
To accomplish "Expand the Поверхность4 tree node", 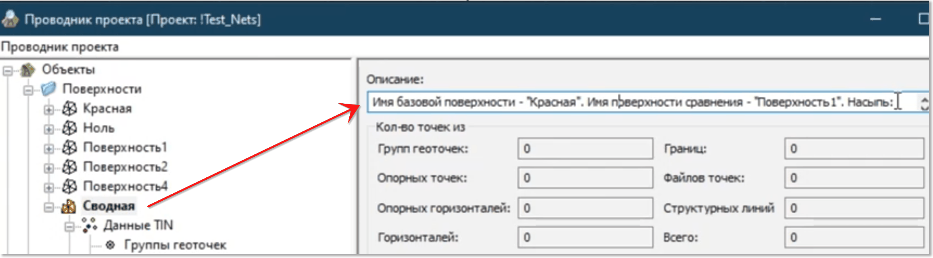I will point(48,188).
